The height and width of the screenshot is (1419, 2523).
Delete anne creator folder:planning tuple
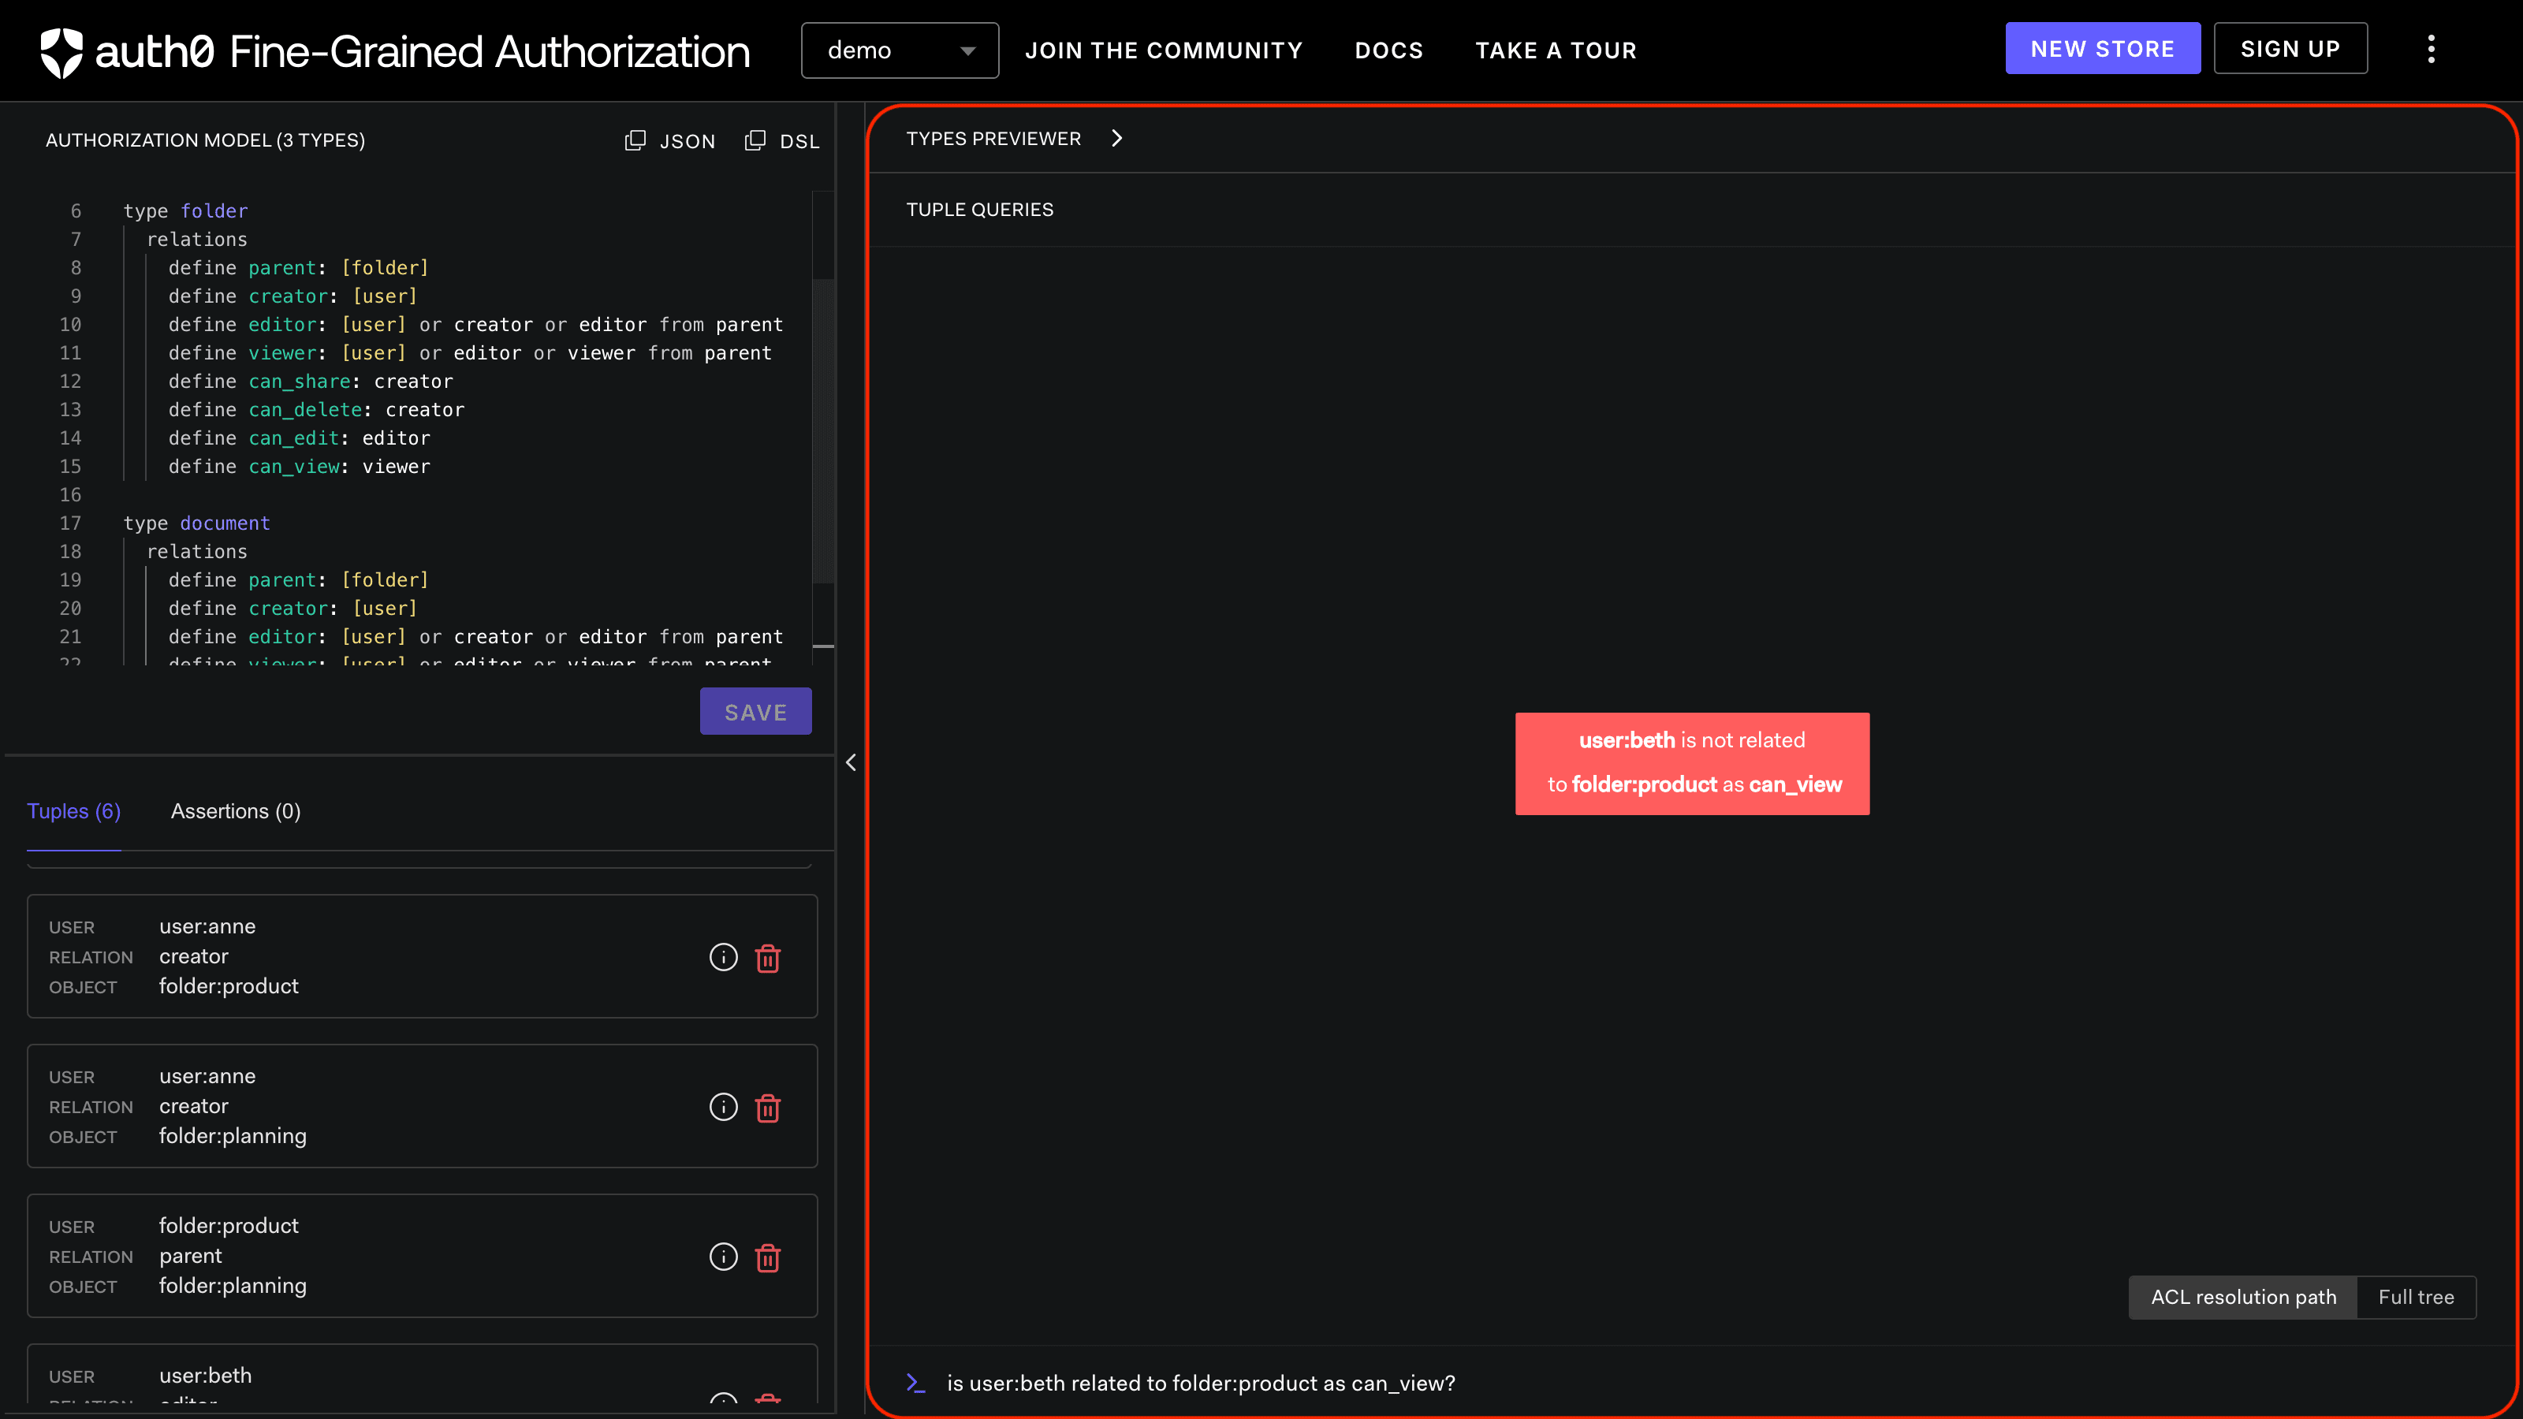pyautogui.click(x=768, y=1107)
